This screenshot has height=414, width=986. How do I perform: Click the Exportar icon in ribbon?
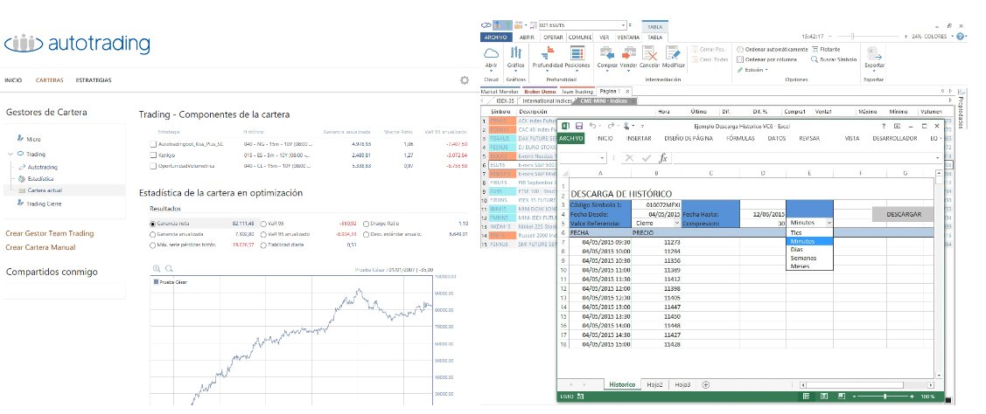pyautogui.click(x=873, y=54)
